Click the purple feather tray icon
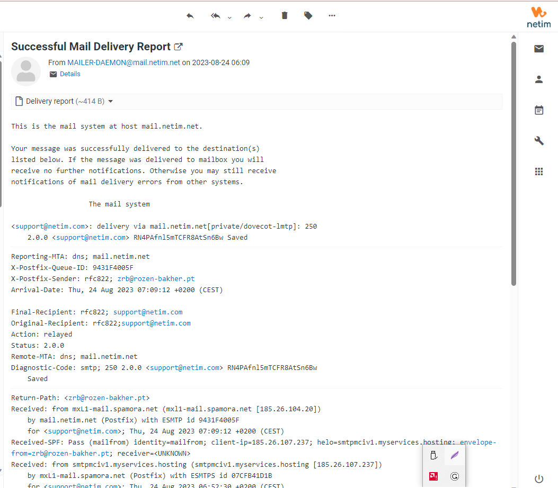This screenshot has height=488, width=558. [455, 455]
